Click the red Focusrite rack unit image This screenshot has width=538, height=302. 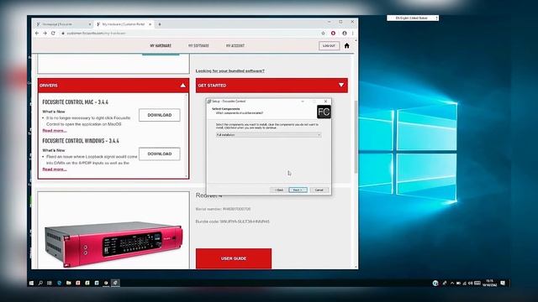pos(113,244)
